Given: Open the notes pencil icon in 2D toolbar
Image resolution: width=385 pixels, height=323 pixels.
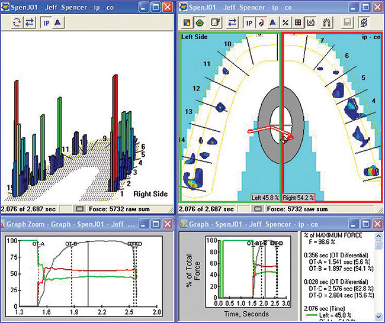Looking at the screenshot, I should (216, 23).
